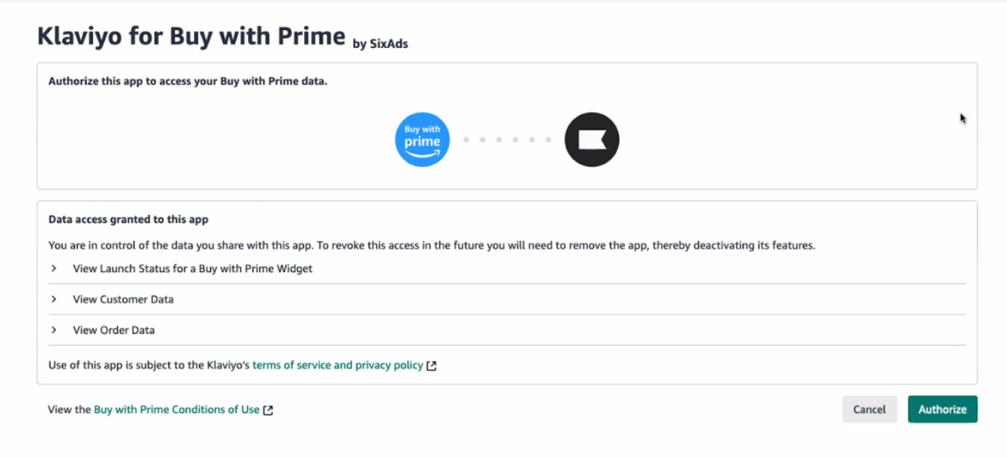Click the 'Klaviyo for Buy with Prime' title
1007x457 pixels.
191,36
